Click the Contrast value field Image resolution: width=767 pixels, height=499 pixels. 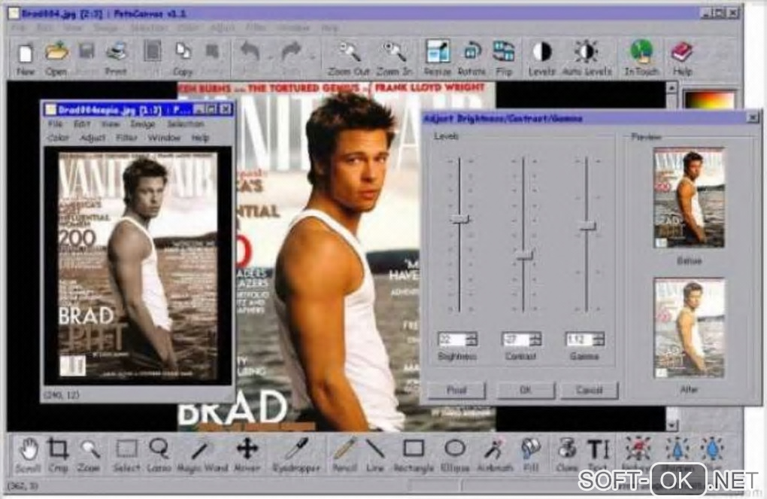(516, 339)
